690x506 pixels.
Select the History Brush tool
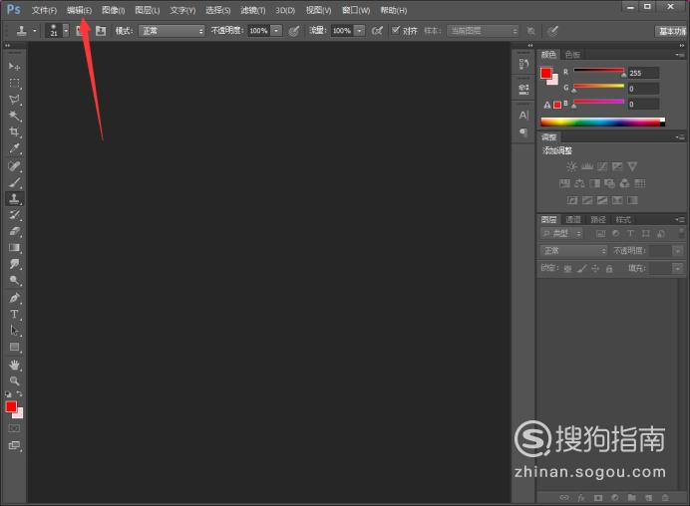pyautogui.click(x=14, y=215)
